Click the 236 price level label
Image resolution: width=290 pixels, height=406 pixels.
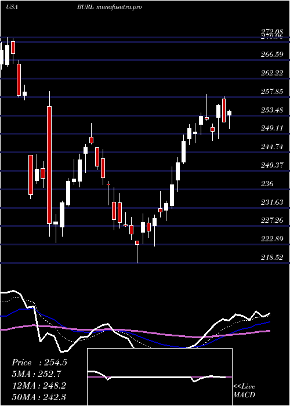(267, 184)
